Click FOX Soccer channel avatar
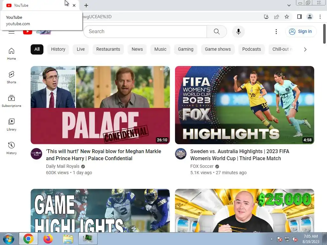The width and height of the screenshot is (327, 245). (x=181, y=154)
